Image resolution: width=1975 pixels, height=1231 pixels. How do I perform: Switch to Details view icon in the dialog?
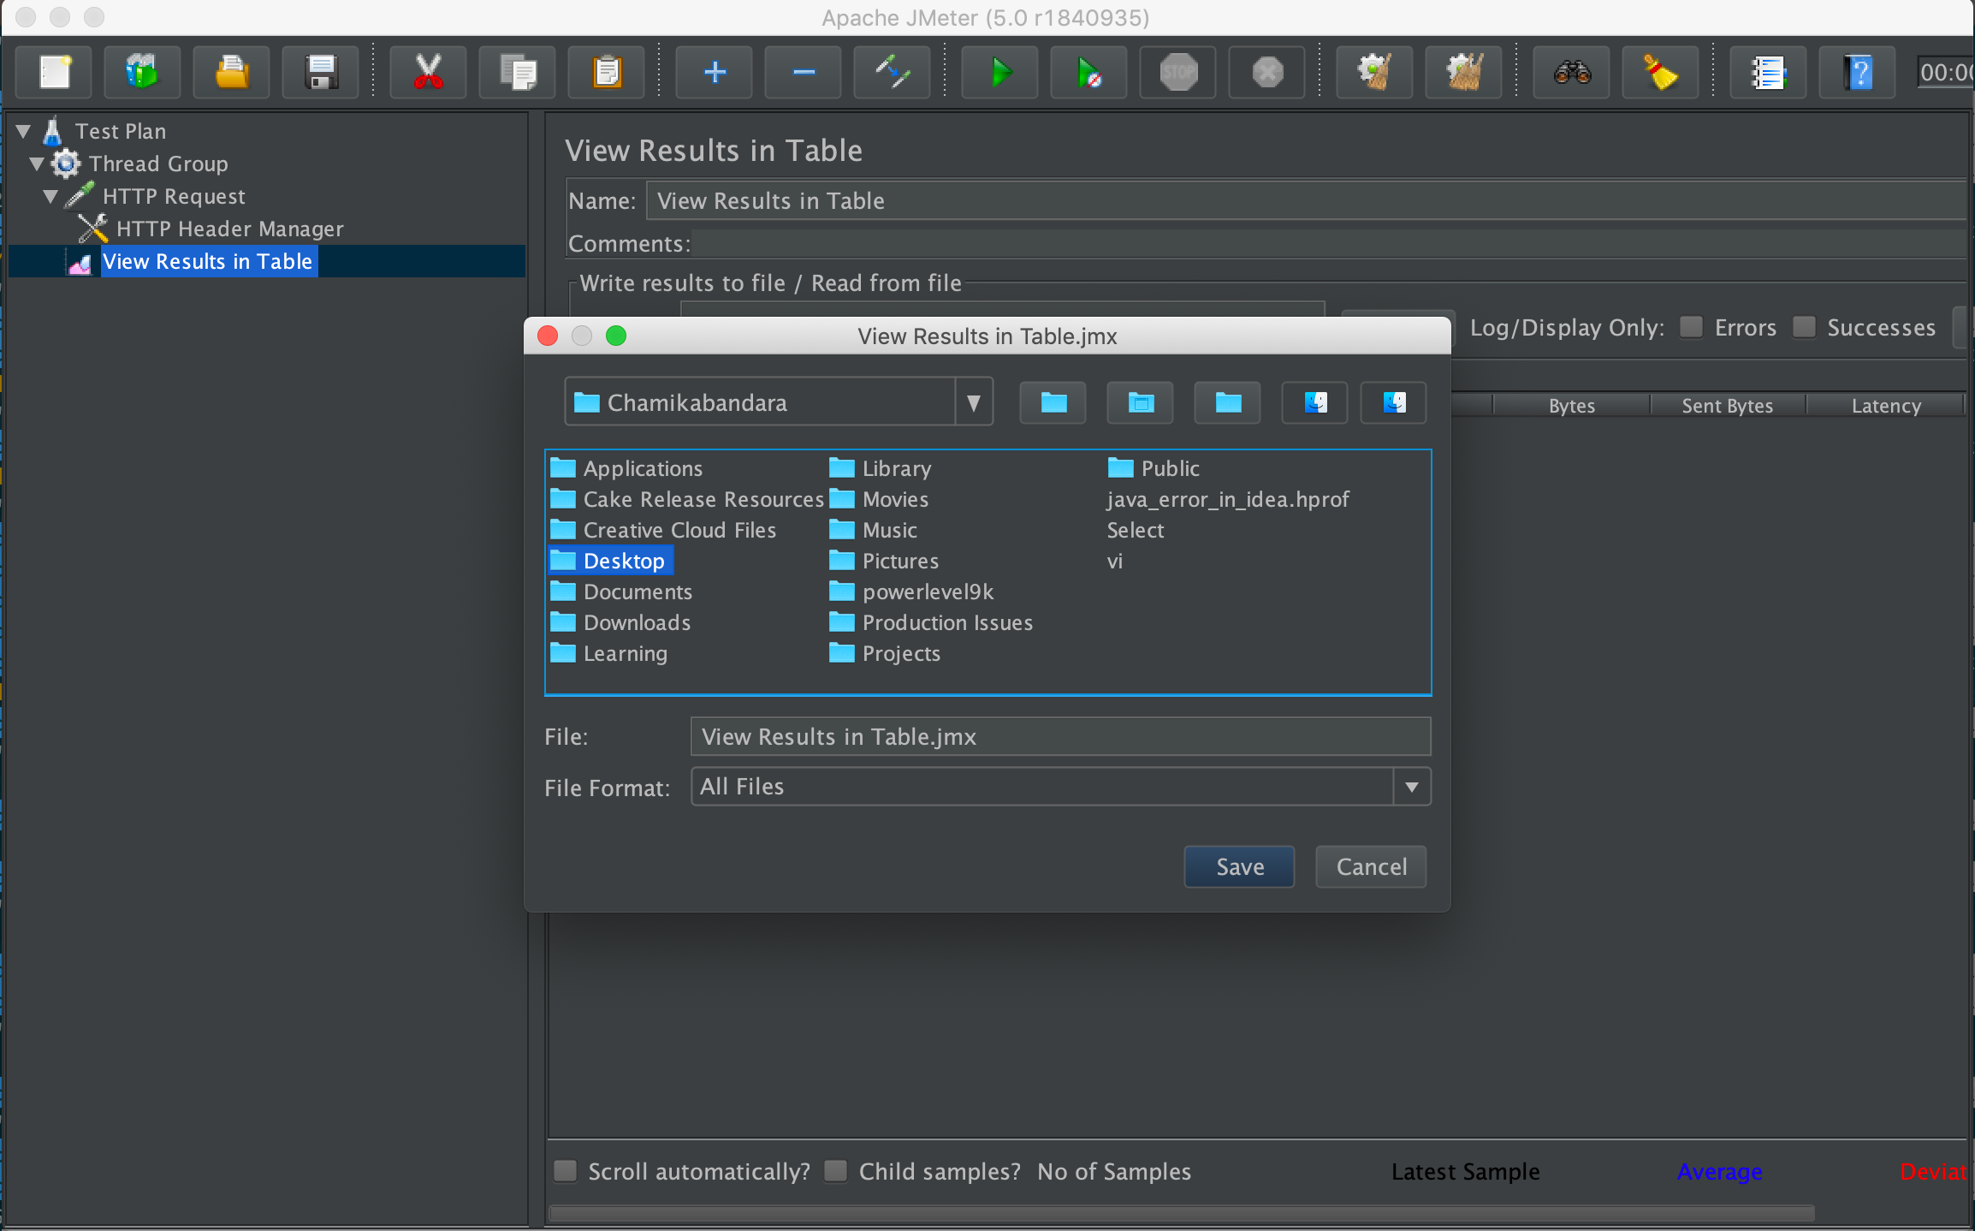(x=1394, y=402)
